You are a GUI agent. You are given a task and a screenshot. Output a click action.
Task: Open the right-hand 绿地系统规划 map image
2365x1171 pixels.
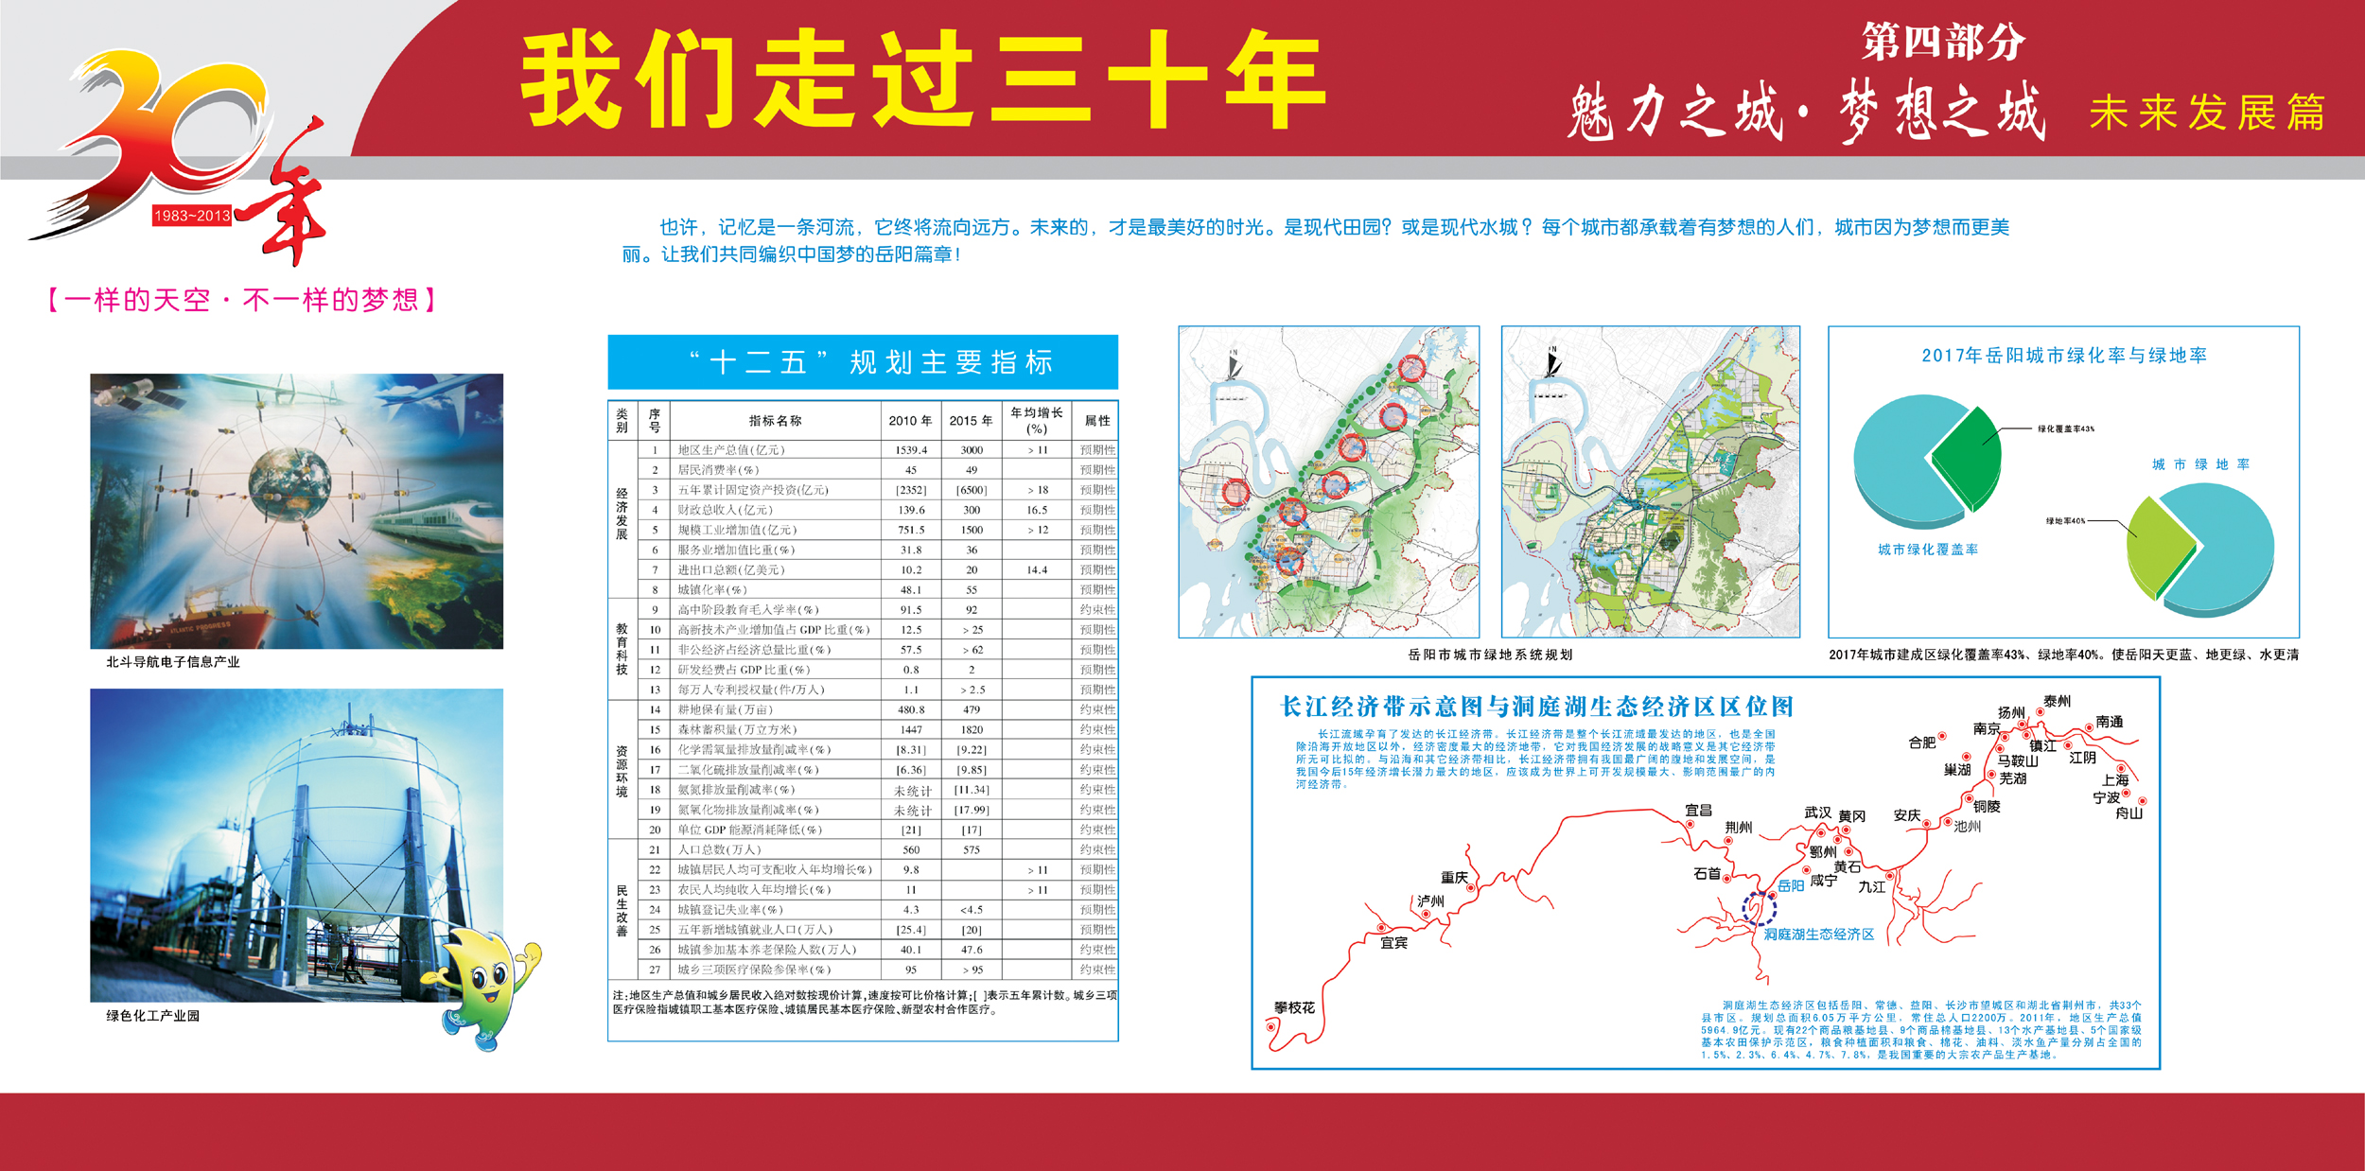1650,481
